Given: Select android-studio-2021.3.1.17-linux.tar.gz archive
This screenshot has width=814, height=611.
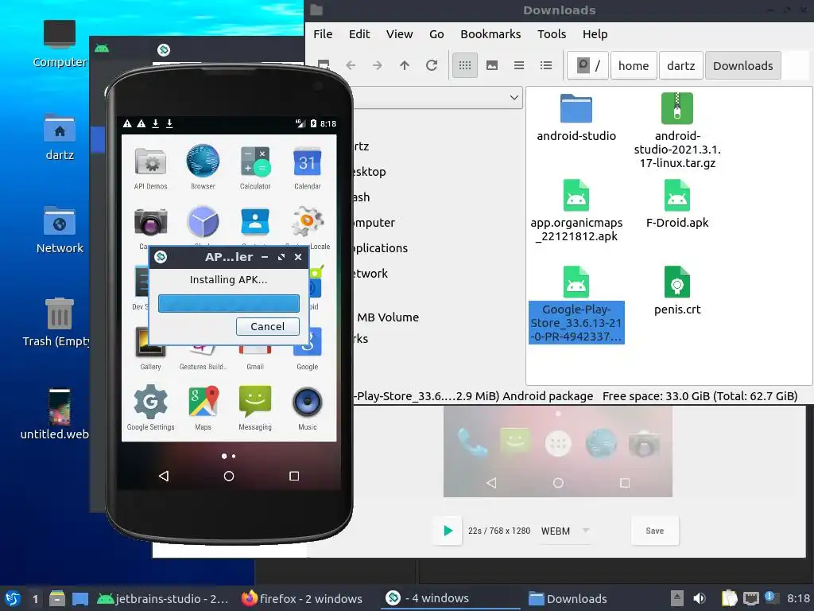Looking at the screenshot, I should (677, 131).
